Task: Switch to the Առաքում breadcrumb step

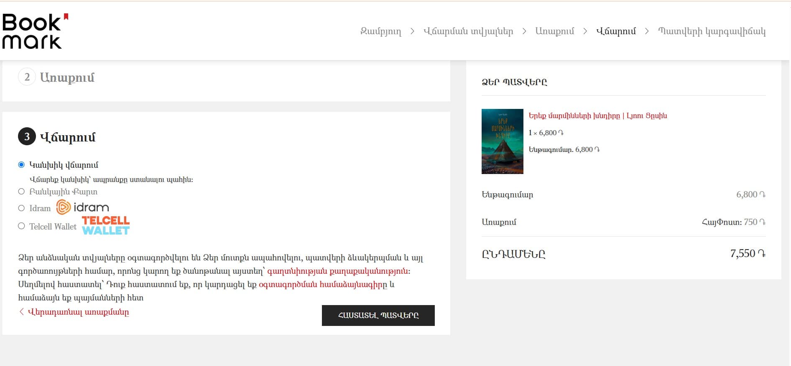Action: pyautogui.click(x=554, y=31)
